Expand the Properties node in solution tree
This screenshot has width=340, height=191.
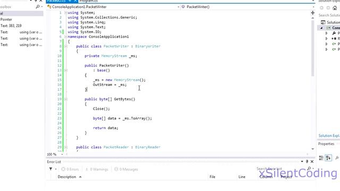(x=327, y=33)
